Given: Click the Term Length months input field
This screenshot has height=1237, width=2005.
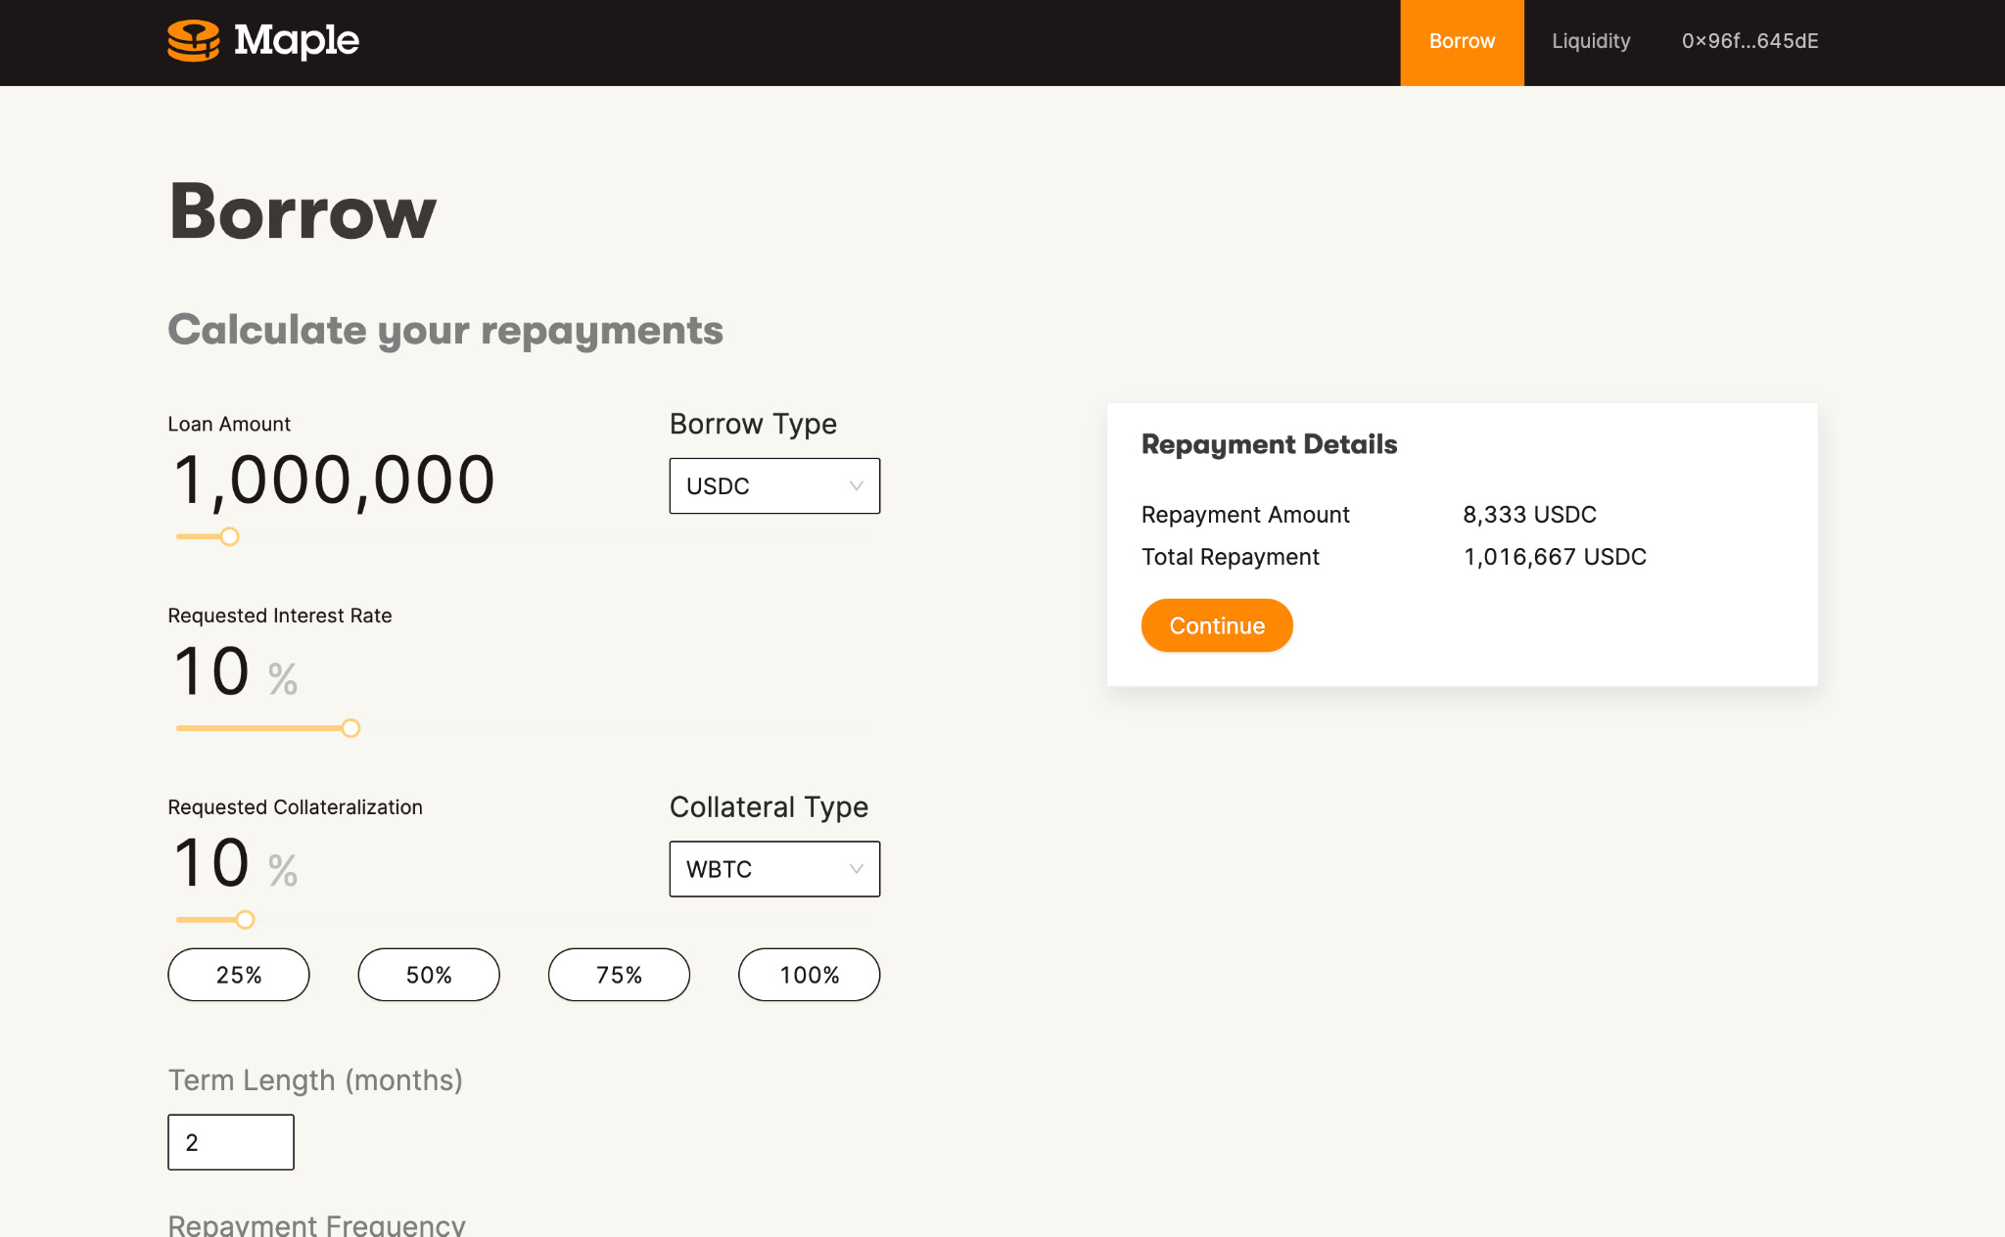Looking at the screenshot, I should [231, 1142].
